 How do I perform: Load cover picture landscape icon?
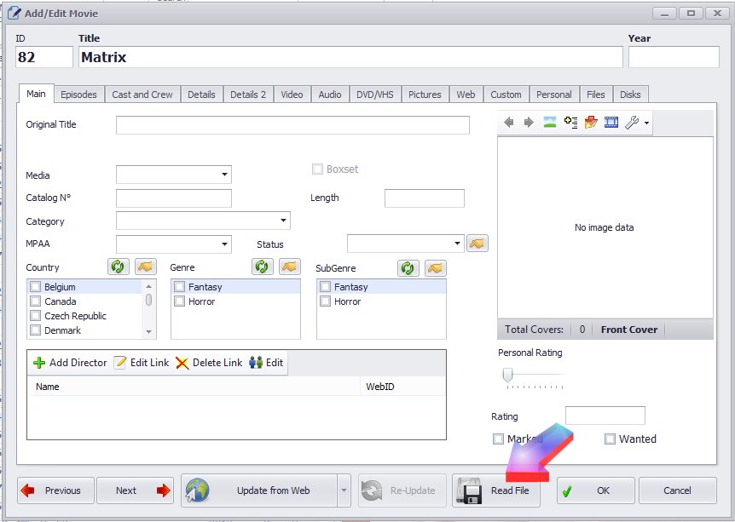(x=549, y=122)
